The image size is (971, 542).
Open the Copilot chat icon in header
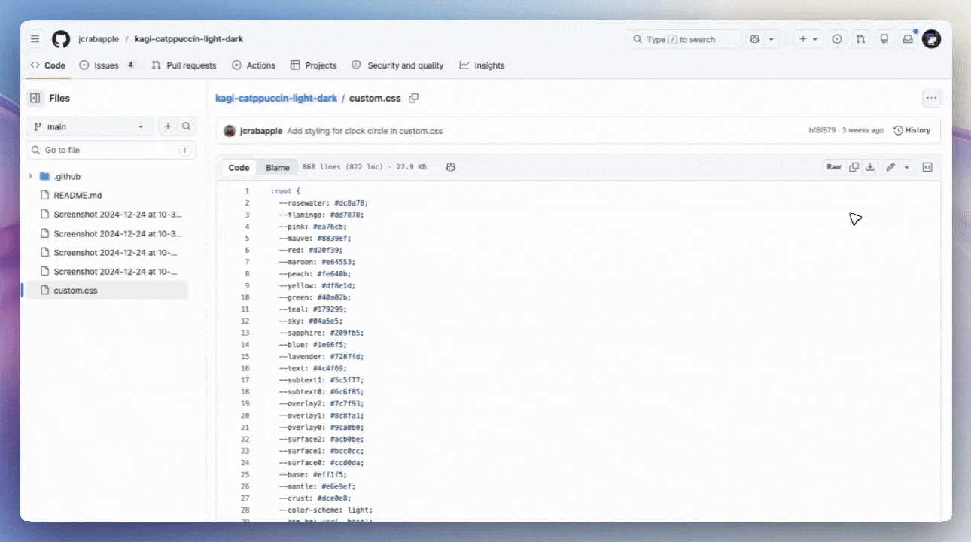coord(755,39)
